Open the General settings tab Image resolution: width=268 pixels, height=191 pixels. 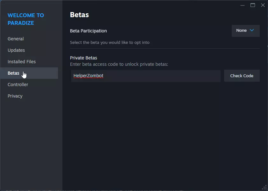pyautogui.click(x=16, y=39)
